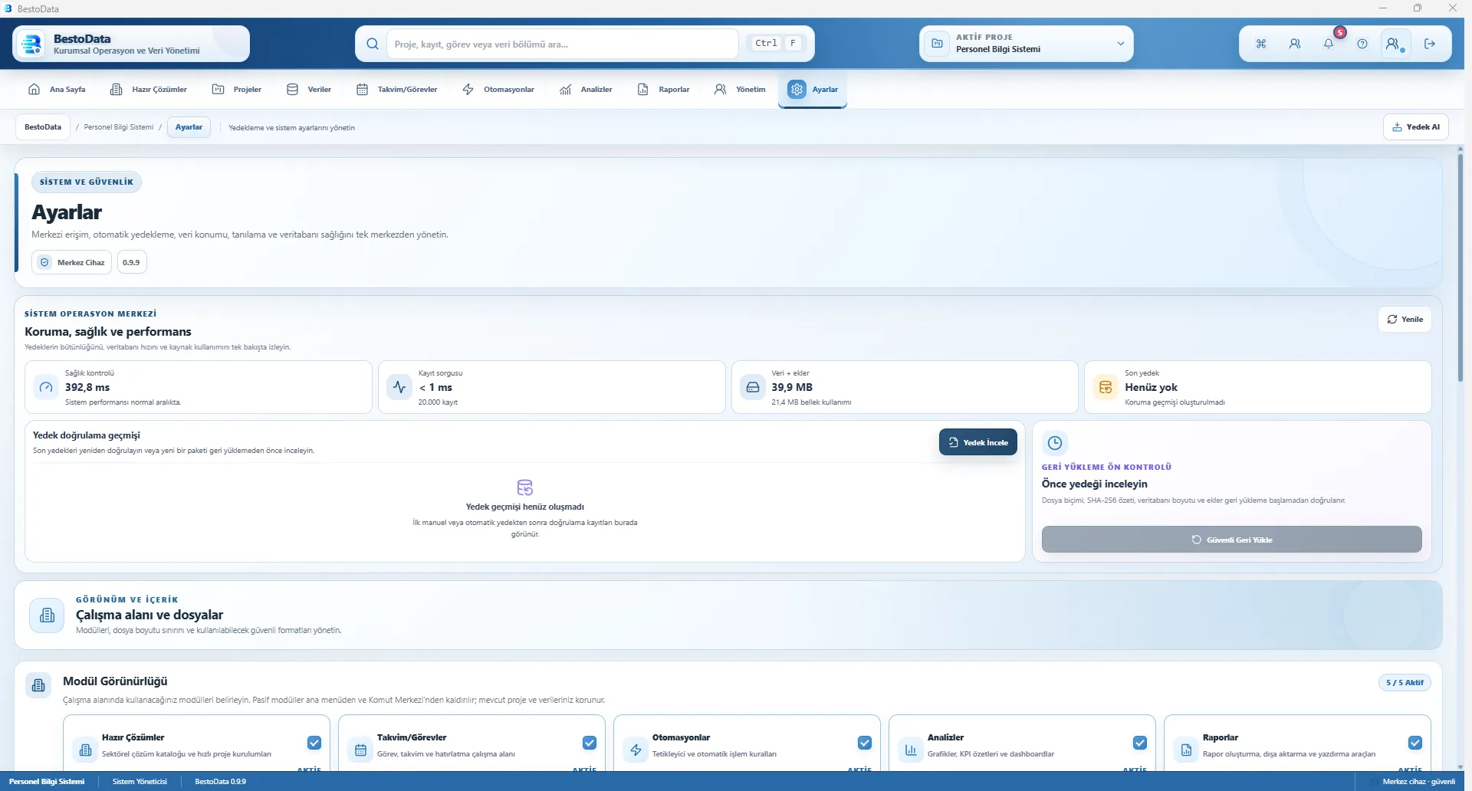The width and height of the screenshot is (1472, 791).
Task: Open the help question mark icon
Action: coord(1362,44)
